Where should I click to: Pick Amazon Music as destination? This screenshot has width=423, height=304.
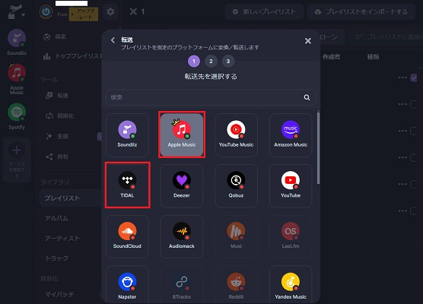(291, 135)
